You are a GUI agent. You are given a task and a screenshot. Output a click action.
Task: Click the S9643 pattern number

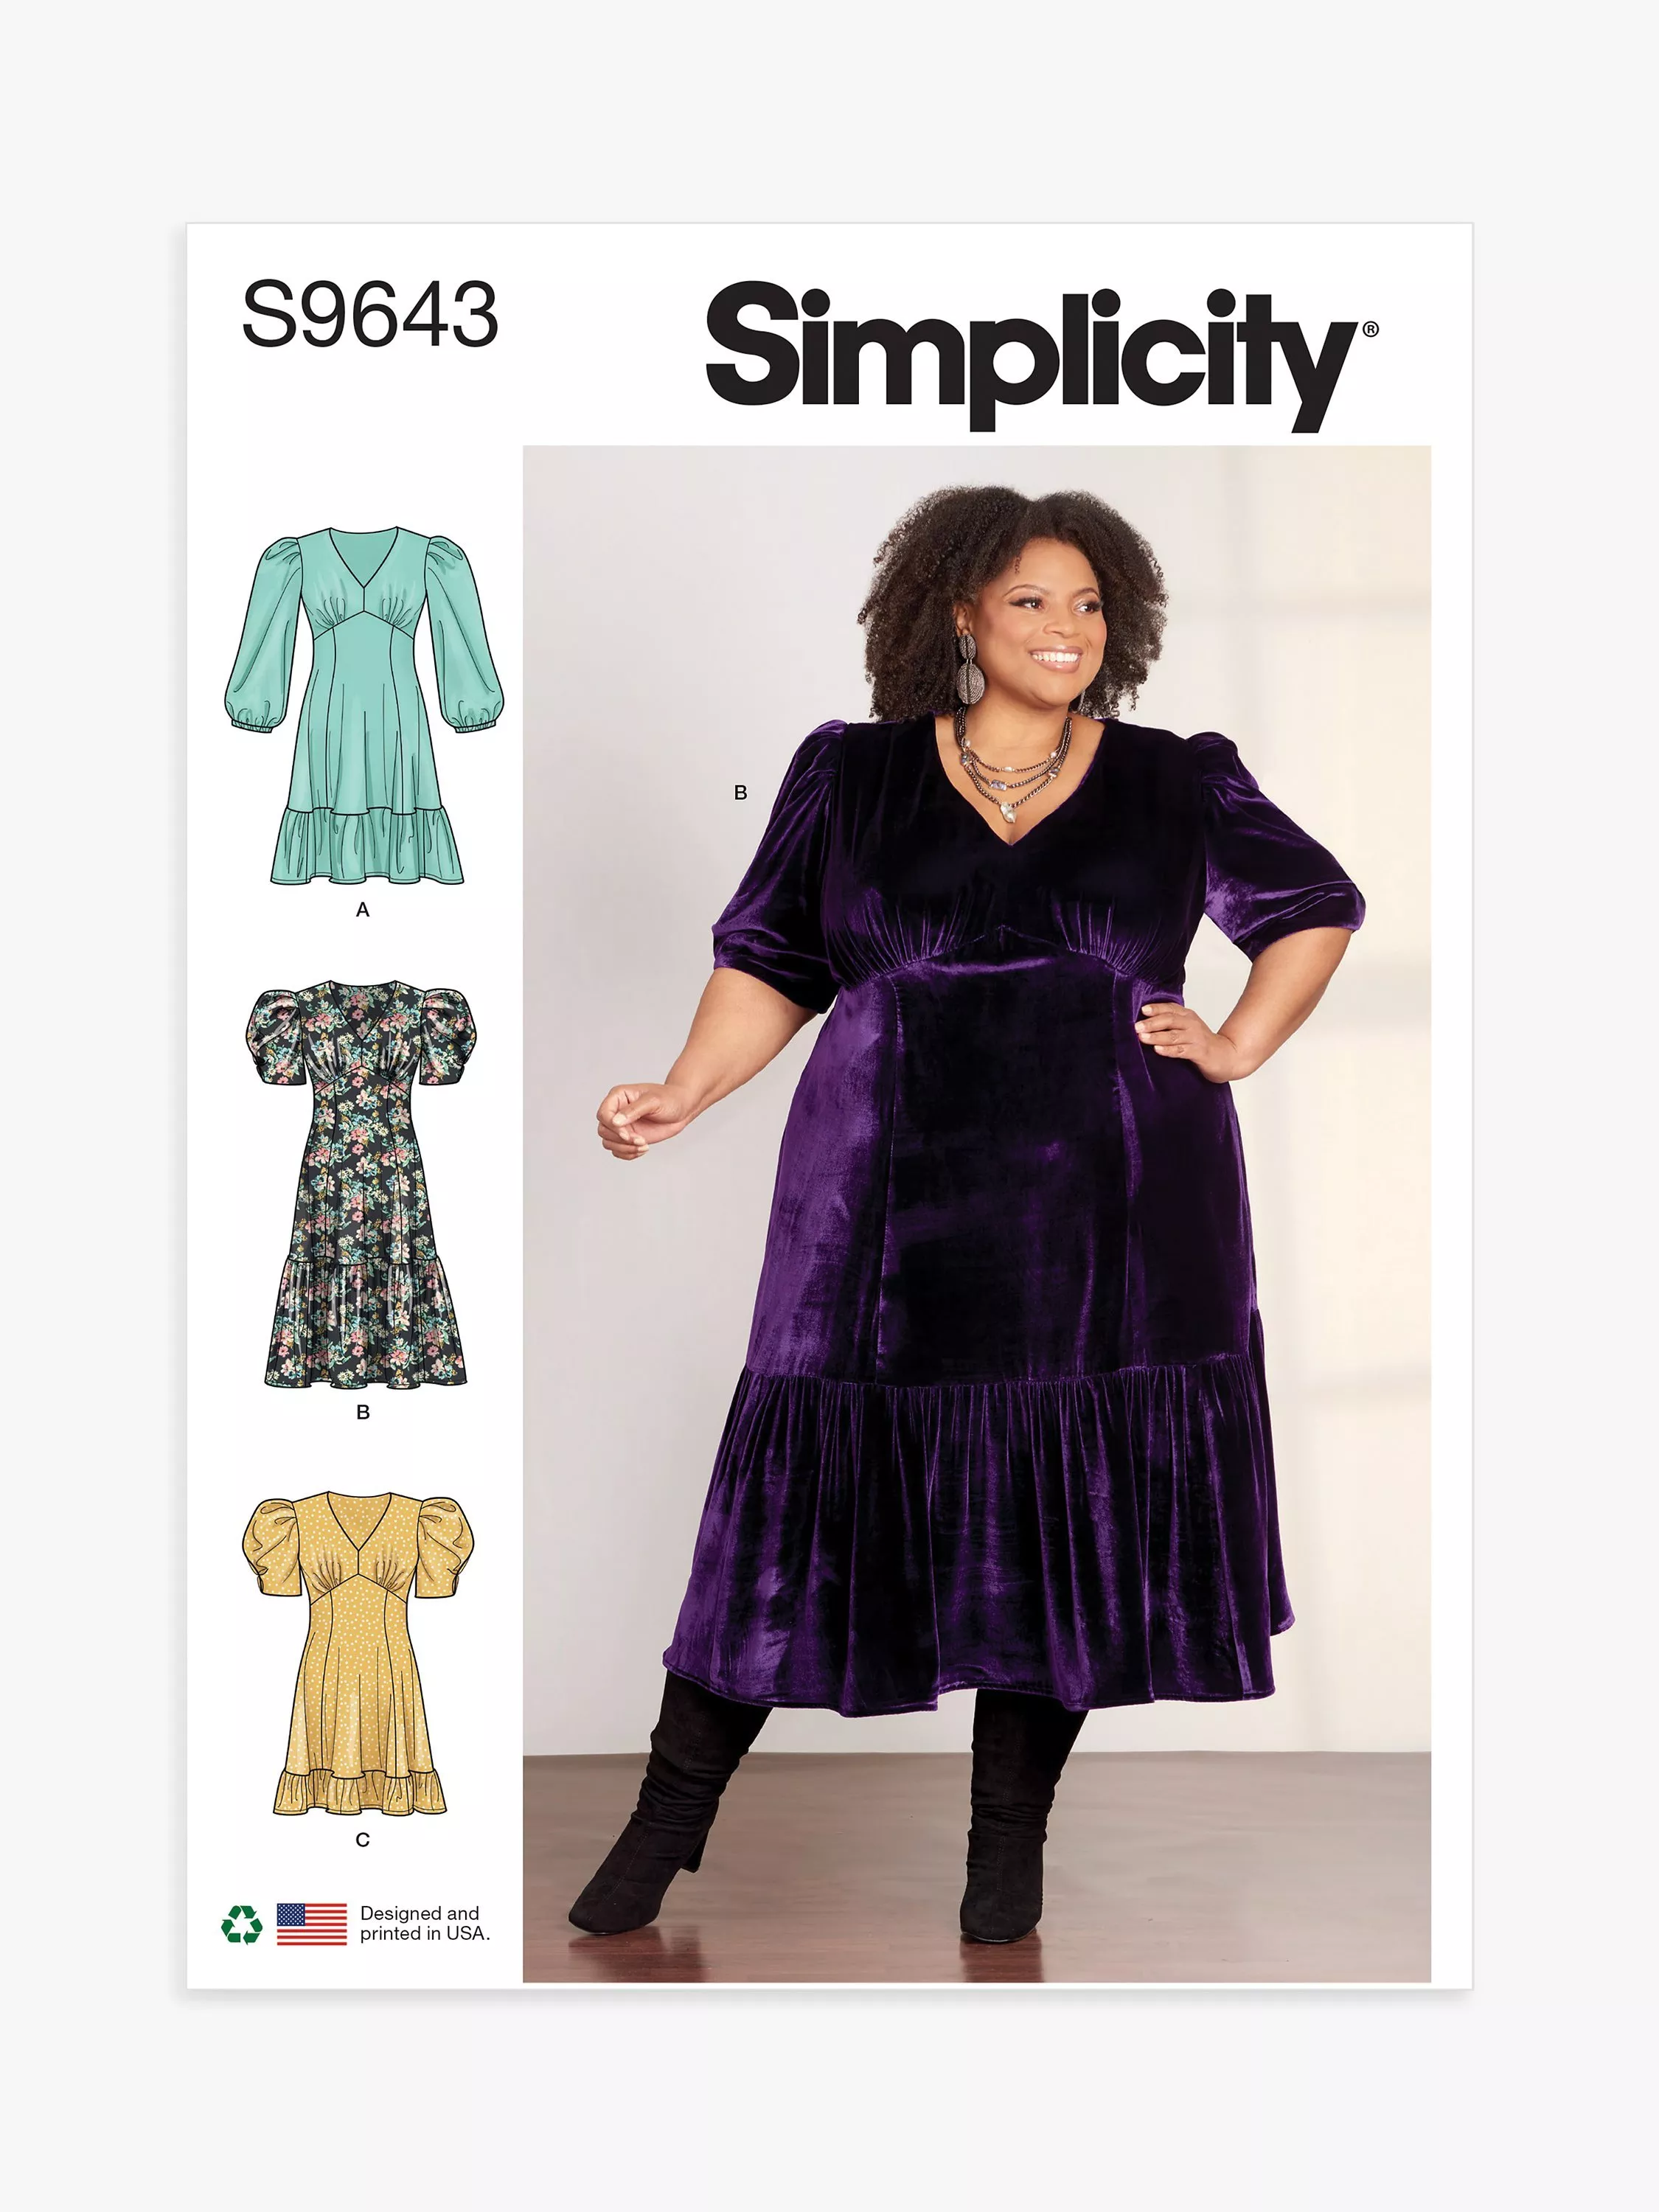pos(370,315)
